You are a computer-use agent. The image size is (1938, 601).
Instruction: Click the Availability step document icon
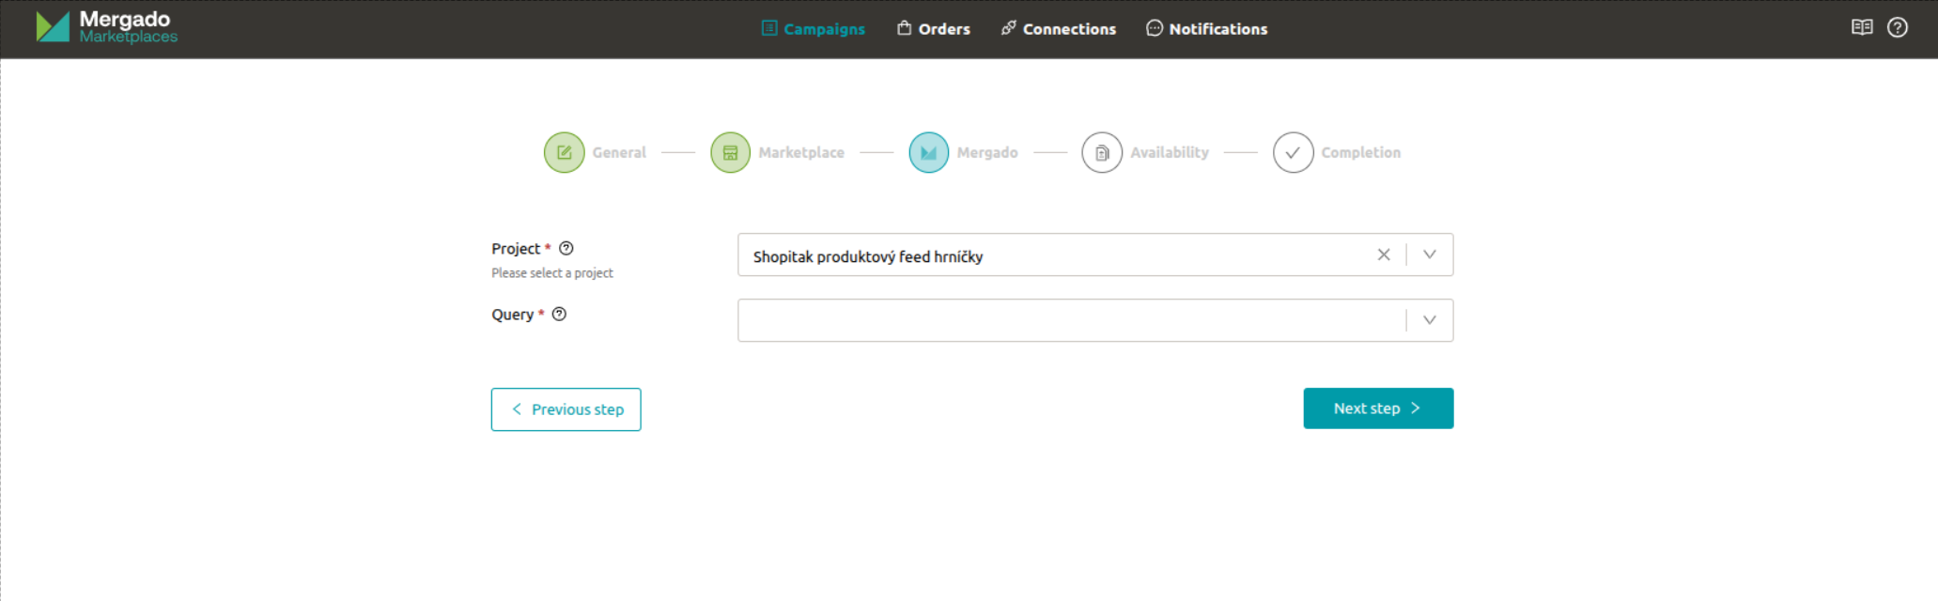coord(1101,152)
